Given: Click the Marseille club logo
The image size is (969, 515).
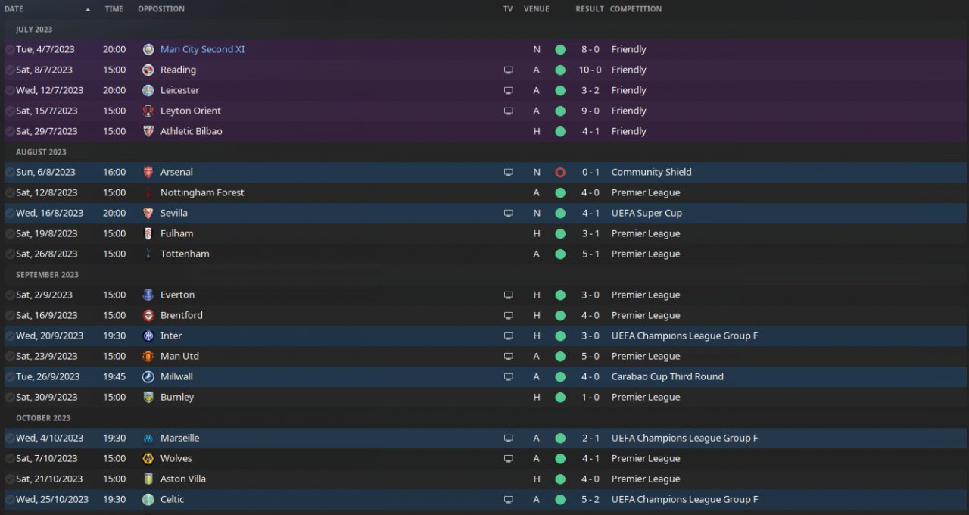Looking at the screenshot, I should tap(148, 438).
